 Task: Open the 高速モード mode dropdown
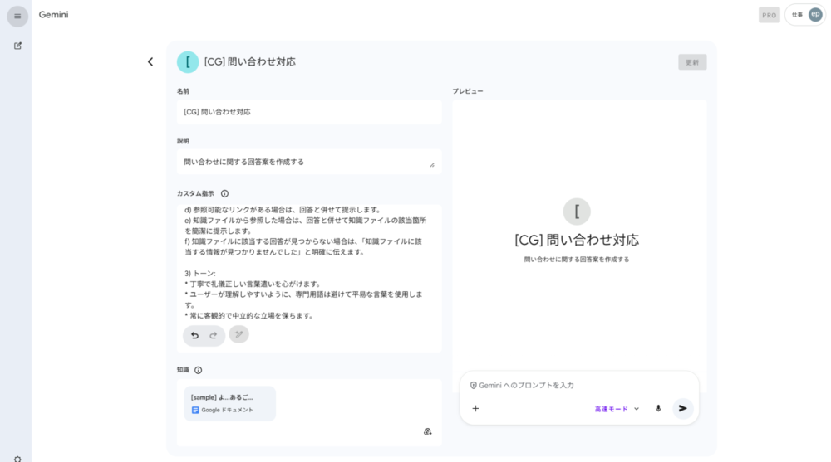click(x=617, y=409)
